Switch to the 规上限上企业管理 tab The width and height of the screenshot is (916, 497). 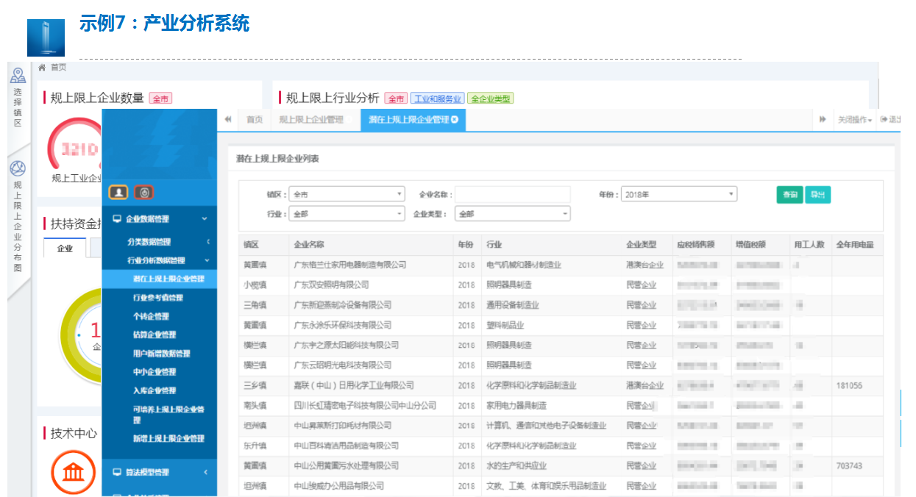(311, 120)
